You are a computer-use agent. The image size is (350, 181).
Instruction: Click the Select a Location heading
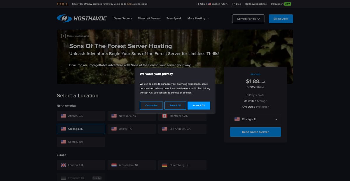pyautogui.click(x=78, y=95)
